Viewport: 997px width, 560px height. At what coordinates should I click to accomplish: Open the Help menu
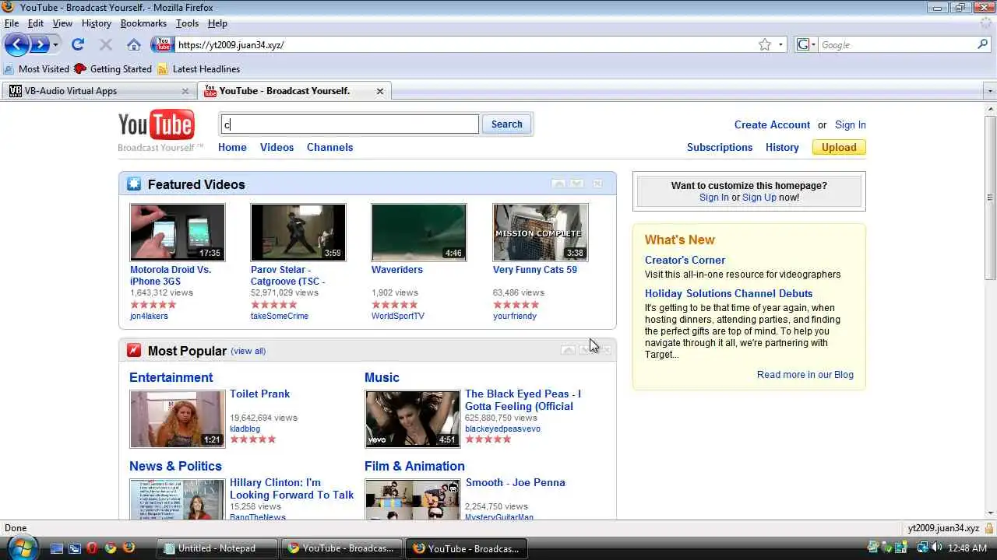click(x=217, y=23)
